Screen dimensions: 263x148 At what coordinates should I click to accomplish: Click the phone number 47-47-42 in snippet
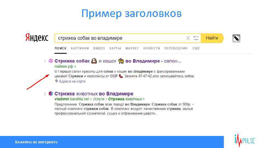click(145, 76)
